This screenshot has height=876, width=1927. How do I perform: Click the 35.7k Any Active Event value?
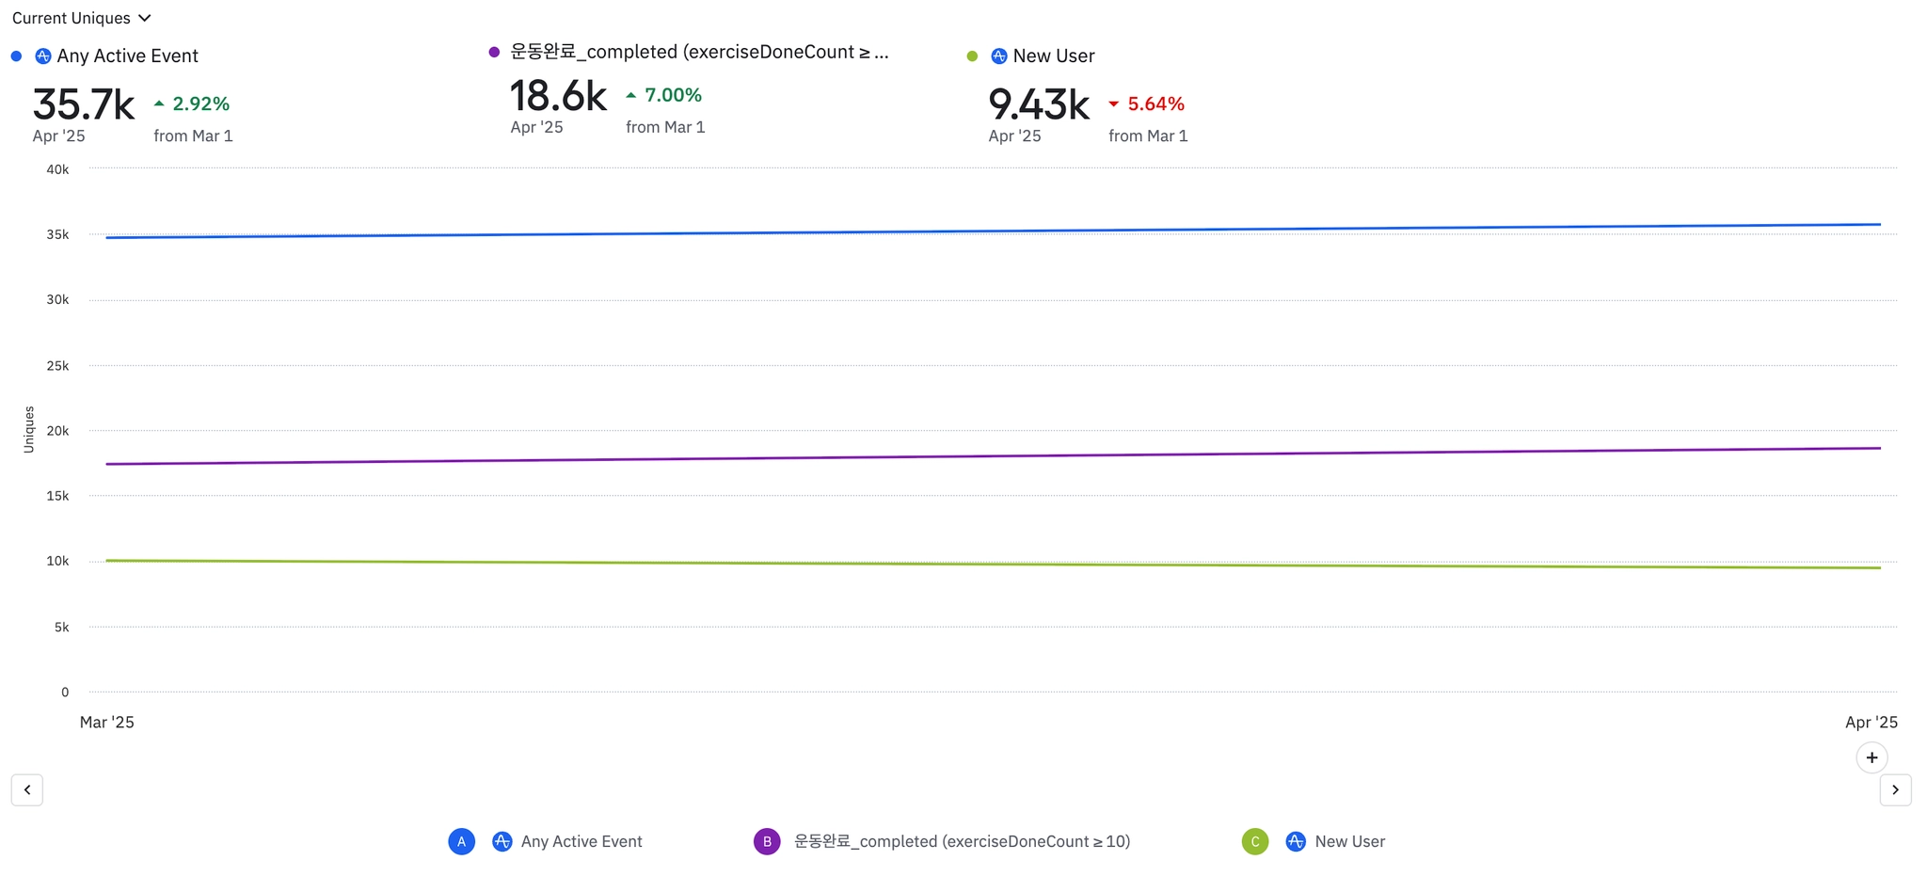pos(84,104)
